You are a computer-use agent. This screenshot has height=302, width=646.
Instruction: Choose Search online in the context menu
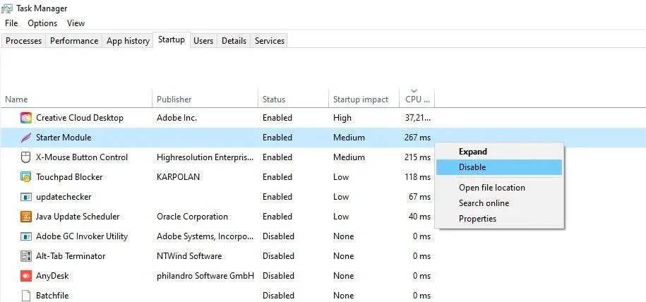(500, 203)
